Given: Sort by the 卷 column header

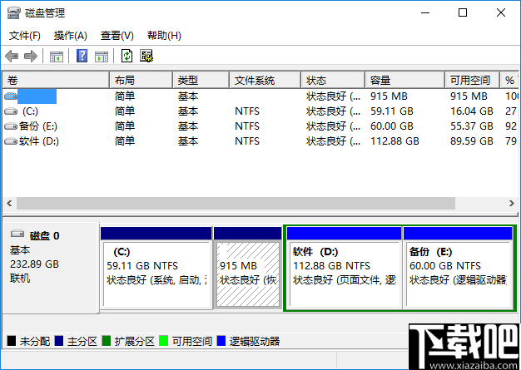Looking at the screenshot, I should click(x=56, y=81).
